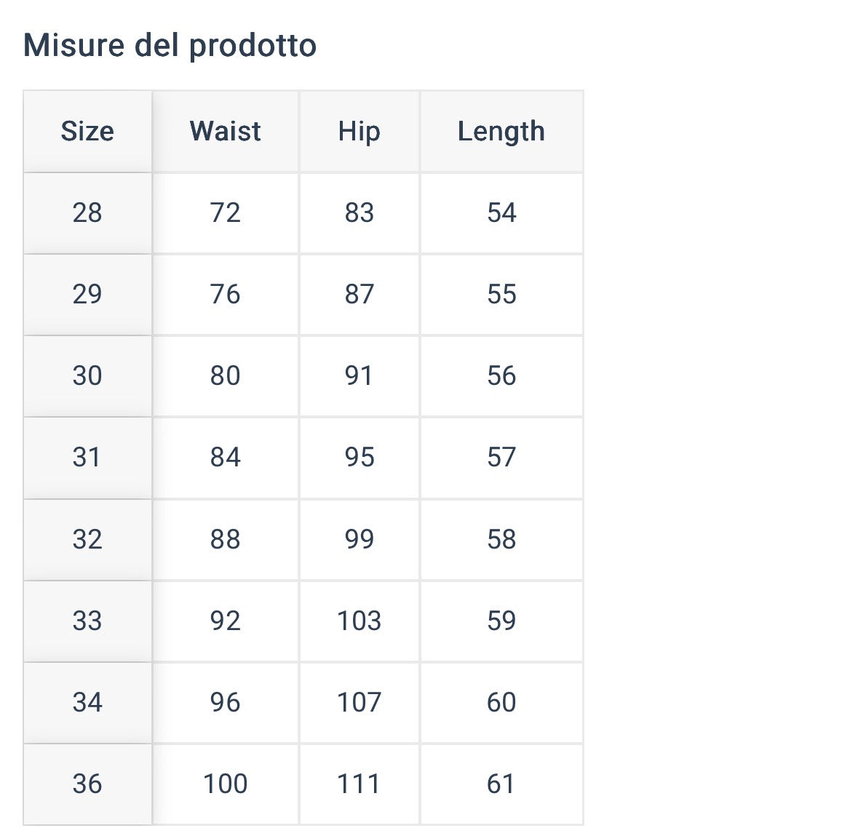Click hip value 111 cell

(x=359, y=784)
